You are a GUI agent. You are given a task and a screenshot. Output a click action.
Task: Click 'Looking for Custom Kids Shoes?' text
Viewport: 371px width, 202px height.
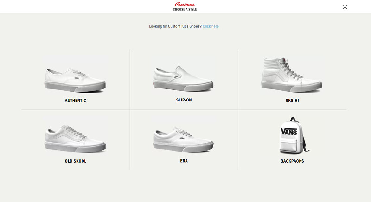(175, 26)
